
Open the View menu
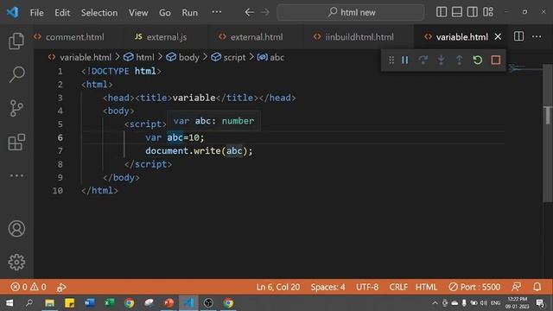point(138,13)
